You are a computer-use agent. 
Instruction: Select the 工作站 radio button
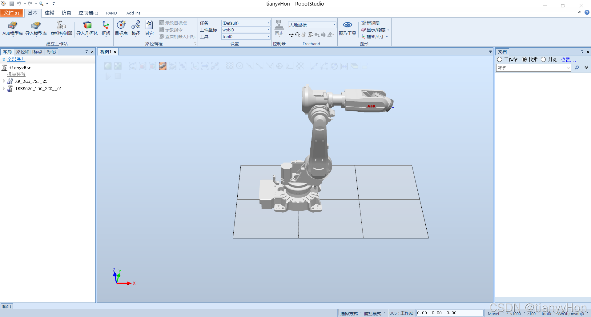pos(500,59)
